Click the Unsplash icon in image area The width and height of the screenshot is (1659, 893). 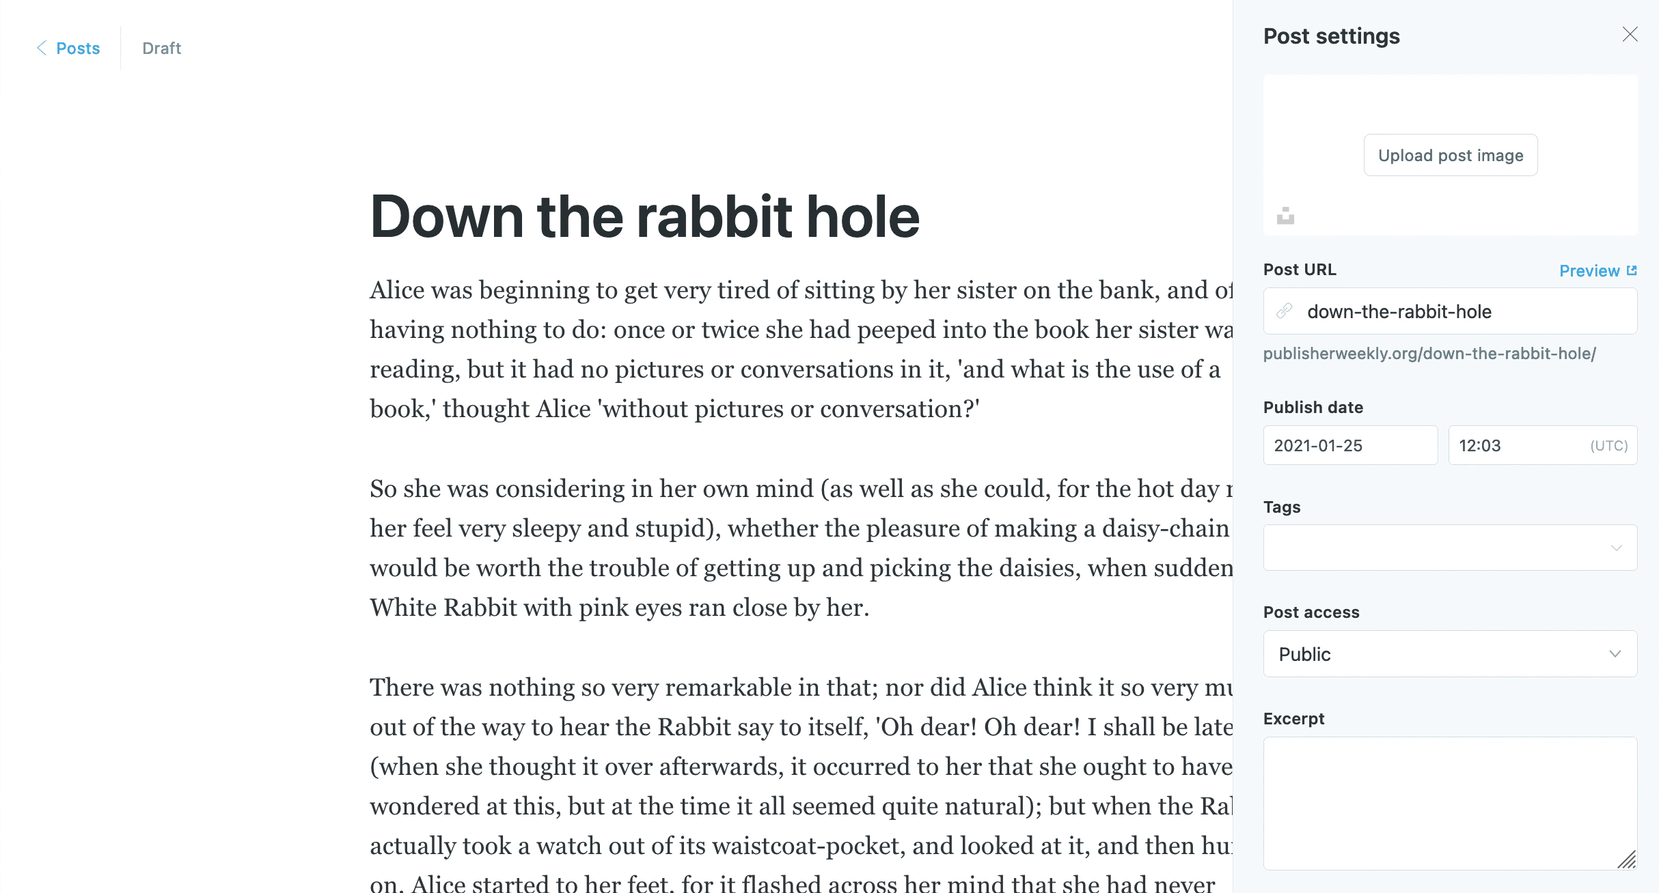1285,216
